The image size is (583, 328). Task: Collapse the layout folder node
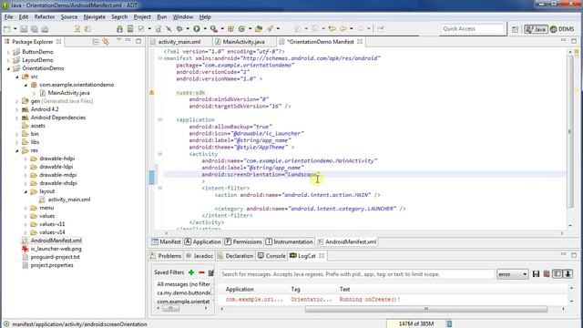click(x=26, y=191)
